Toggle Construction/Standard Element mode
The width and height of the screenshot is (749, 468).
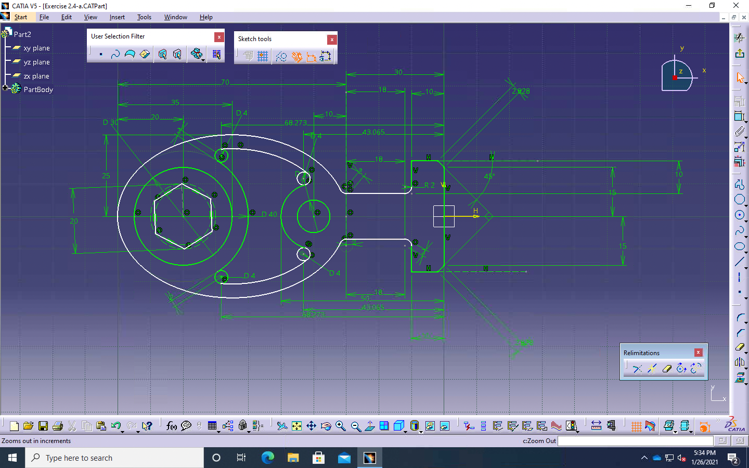282,56
